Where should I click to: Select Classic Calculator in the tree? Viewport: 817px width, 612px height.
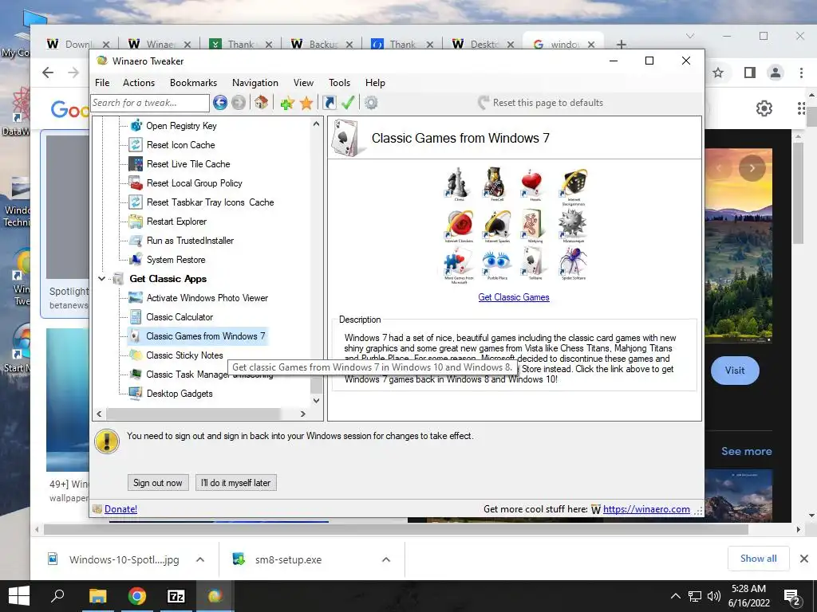tap(180, 317)
